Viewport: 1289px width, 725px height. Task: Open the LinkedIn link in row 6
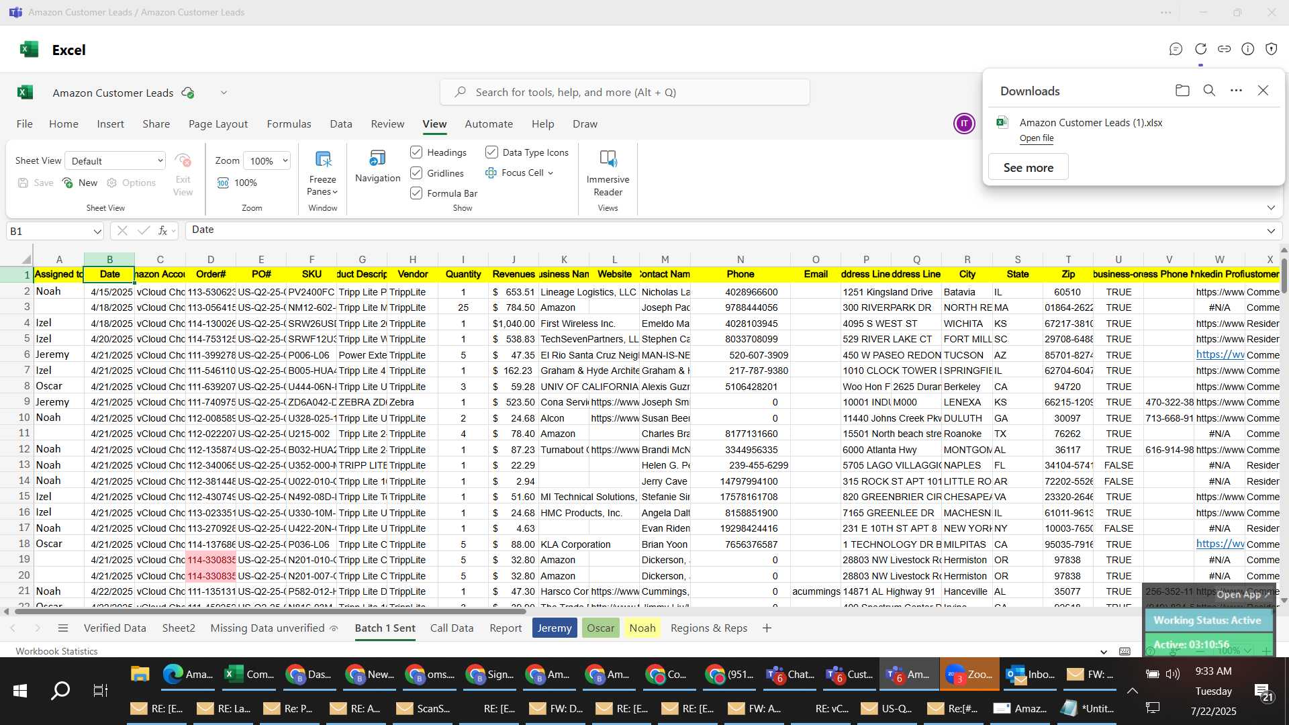(1220, 354)
